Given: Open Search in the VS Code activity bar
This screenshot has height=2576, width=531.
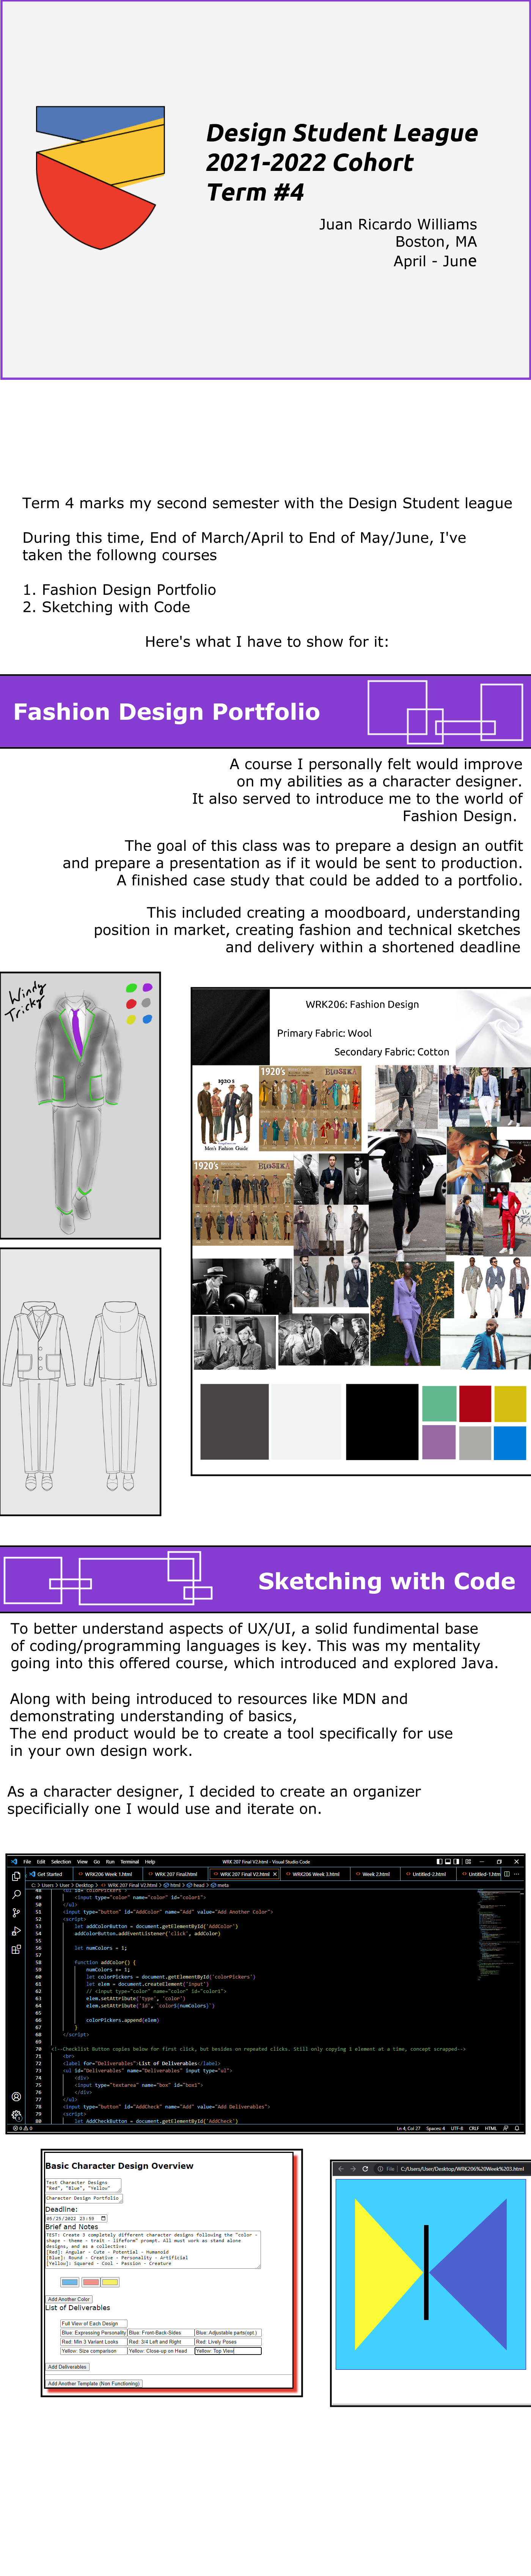Looking at the screenshot, I should point(16,1894).
